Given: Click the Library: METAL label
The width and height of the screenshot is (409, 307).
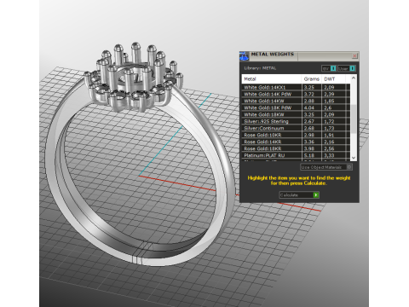Looking at the screenshot, I should [x=260, y=68].
